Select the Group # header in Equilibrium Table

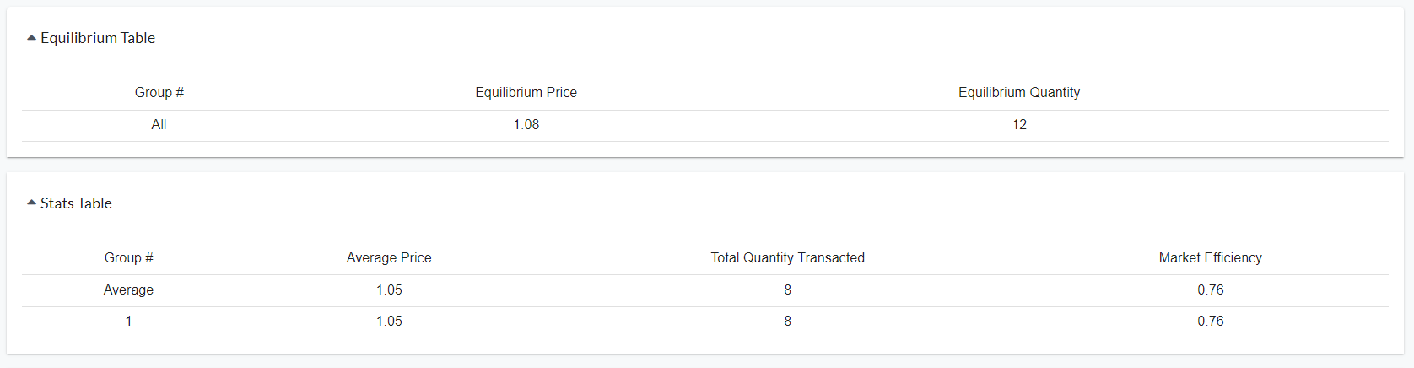tap(159, 93)
